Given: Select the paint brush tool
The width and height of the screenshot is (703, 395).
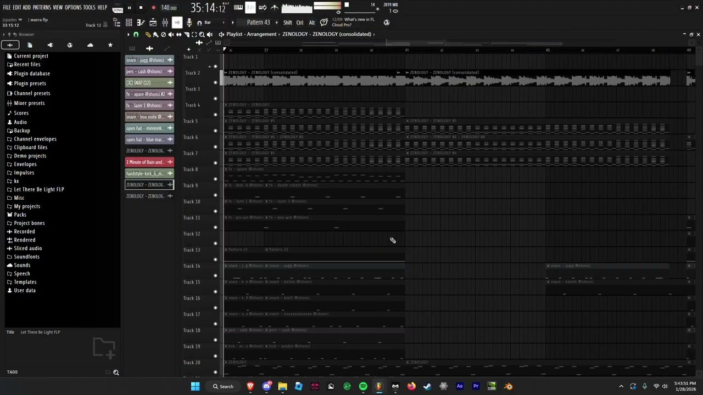Looking at the screenshot, I should 155,35.
